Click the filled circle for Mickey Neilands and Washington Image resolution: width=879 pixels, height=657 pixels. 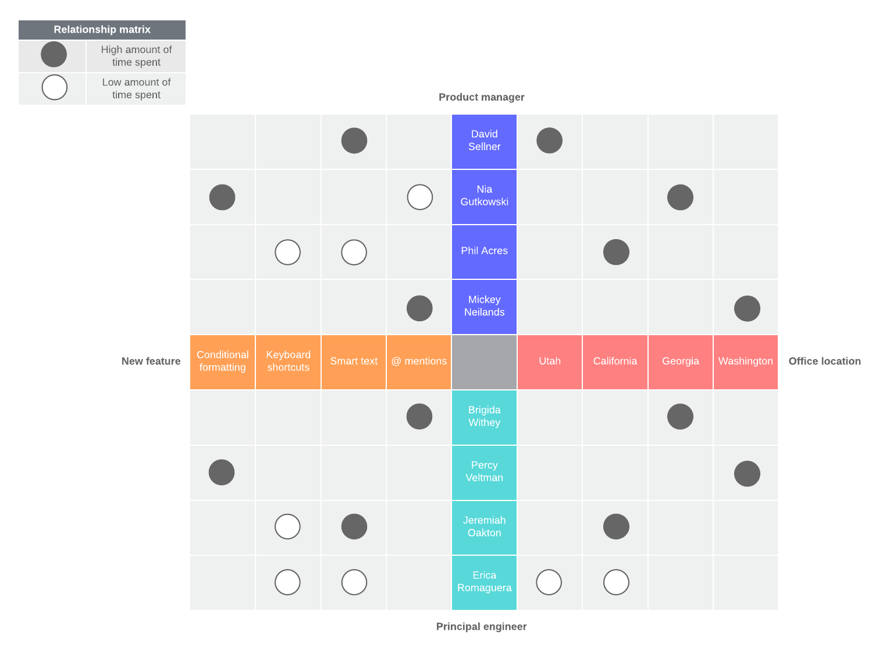click(747, 308)
